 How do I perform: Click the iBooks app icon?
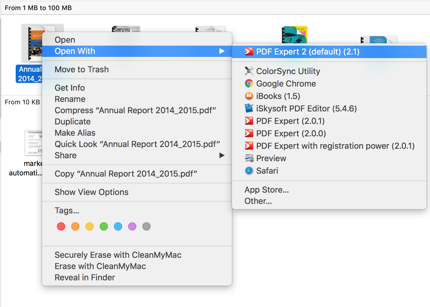tap(249, 96)
